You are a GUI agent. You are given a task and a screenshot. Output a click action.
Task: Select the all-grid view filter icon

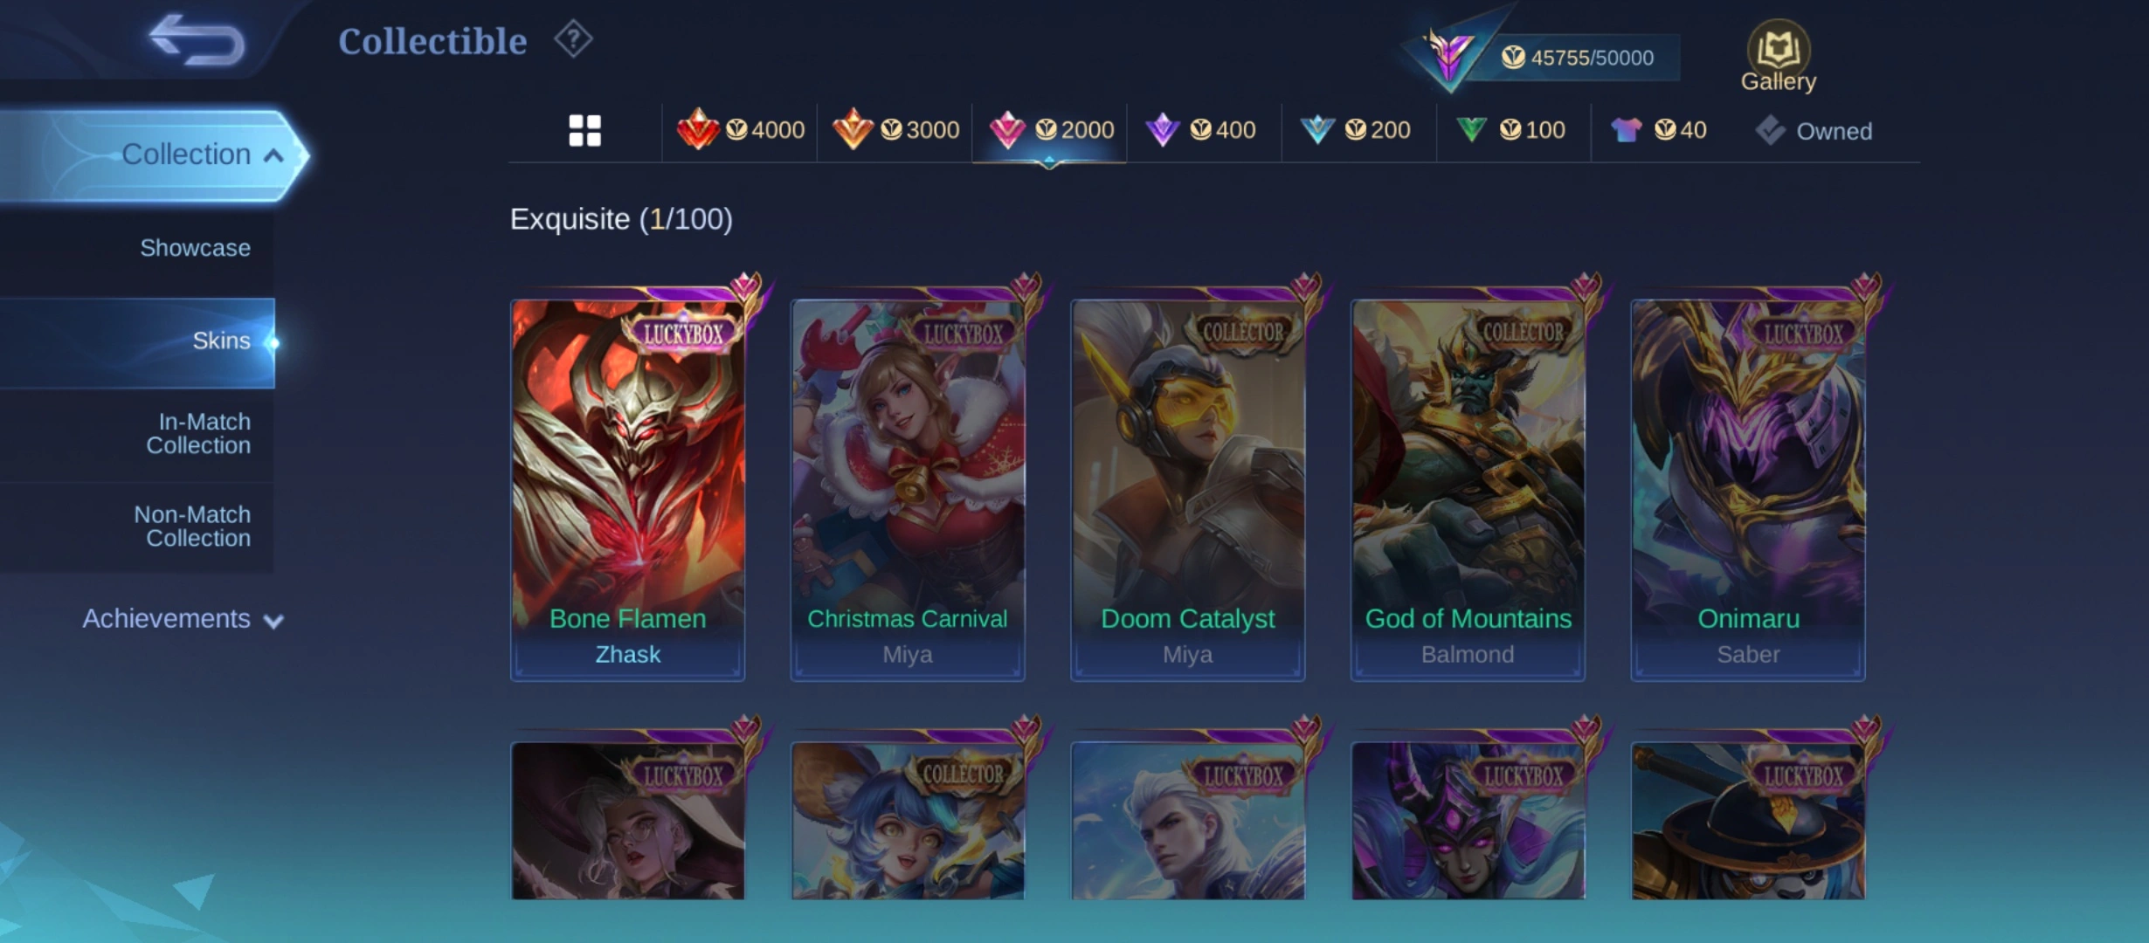584,131
